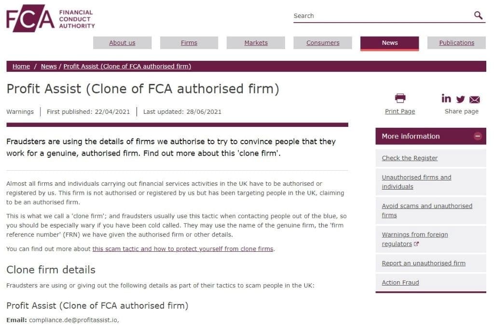494x329 pixels.
Task: Click the FCA logo
Action: click(x=50, y=19)
